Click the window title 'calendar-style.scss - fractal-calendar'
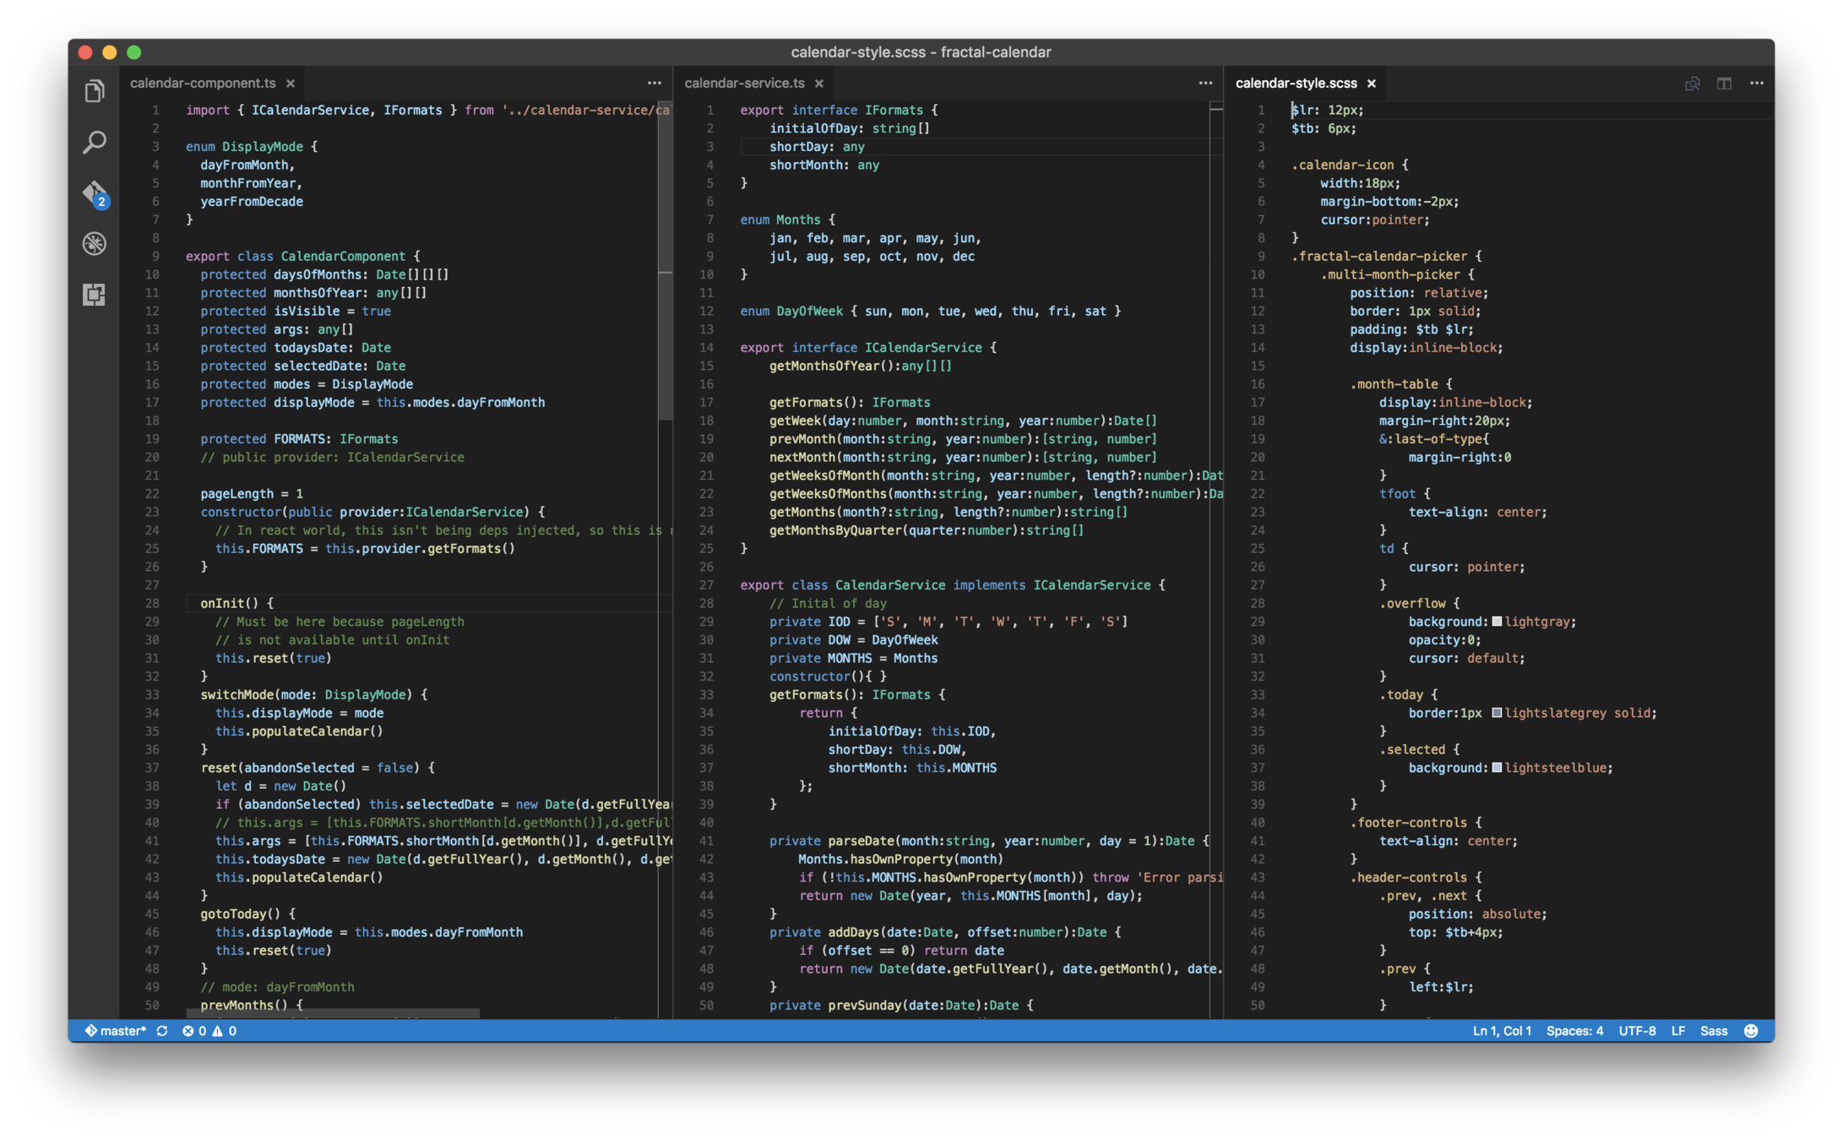Viewport: 1843px width, 1140px height. tap(921, 52)
